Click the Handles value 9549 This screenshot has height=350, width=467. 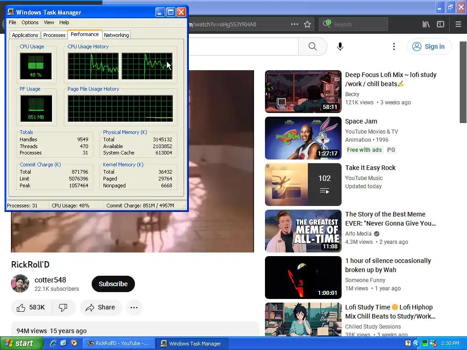coord(83,139)
